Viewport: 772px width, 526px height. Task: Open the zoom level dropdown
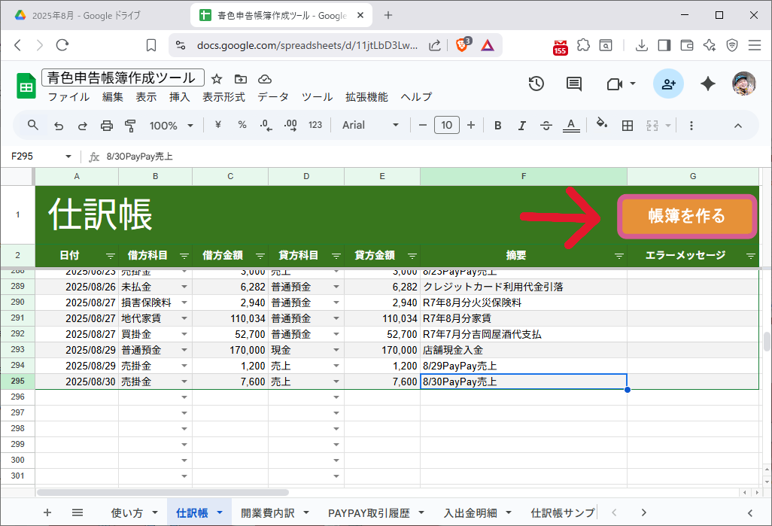pyautogui.click(x=170, y=125)
